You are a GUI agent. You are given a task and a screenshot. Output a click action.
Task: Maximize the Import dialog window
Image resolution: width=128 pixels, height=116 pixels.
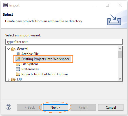click(107, 5)
